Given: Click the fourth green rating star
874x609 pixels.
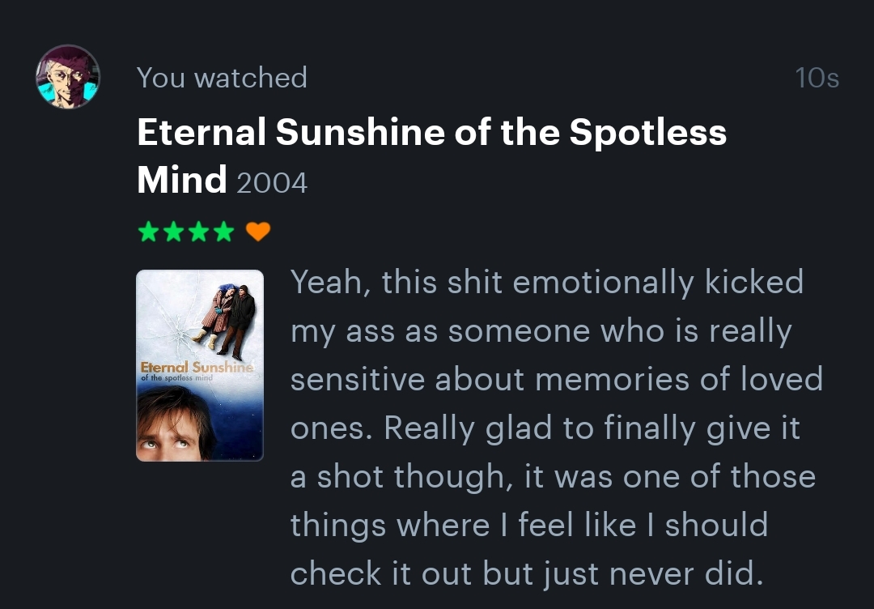Looking at the screenshot, I should click(x=223, y=232).
